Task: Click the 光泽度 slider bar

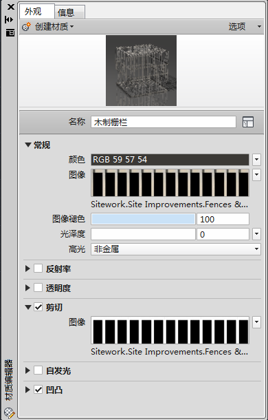Action: (143, 234)
